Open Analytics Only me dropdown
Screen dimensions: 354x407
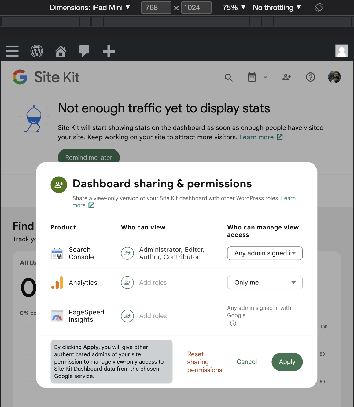click(265, 283)
